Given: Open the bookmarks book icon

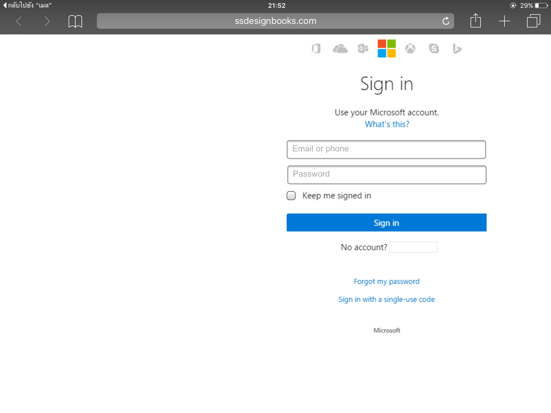Looking at the screenshot, I should click(x=75, y=21).
